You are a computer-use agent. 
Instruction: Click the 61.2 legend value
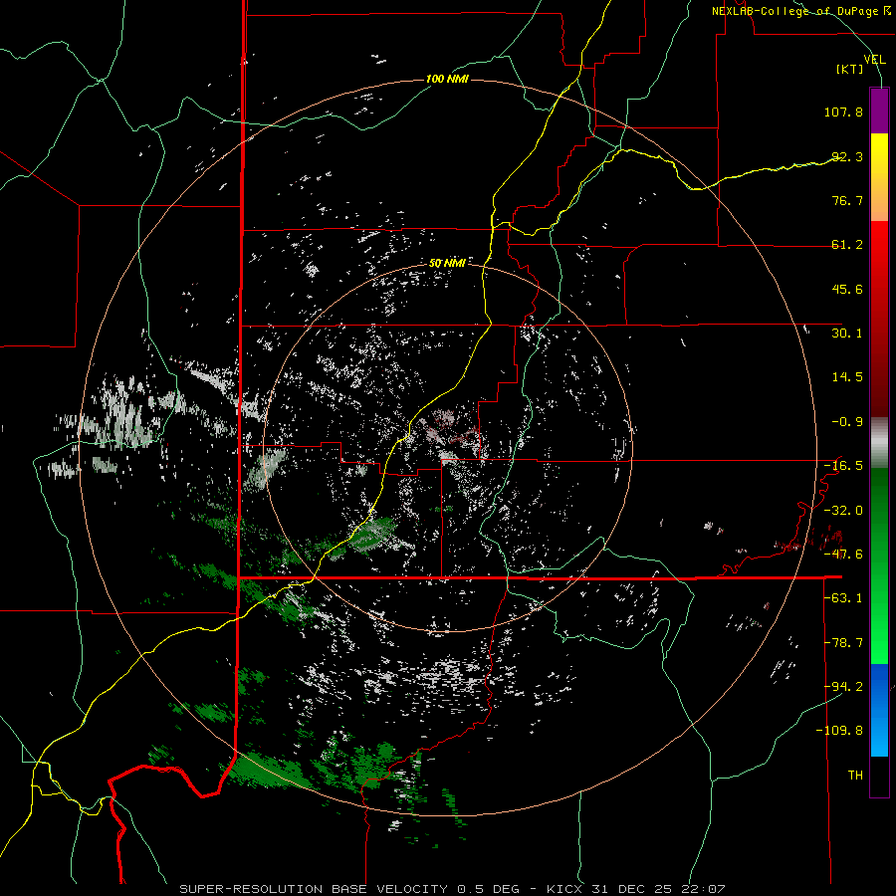[x=847, y=245]
